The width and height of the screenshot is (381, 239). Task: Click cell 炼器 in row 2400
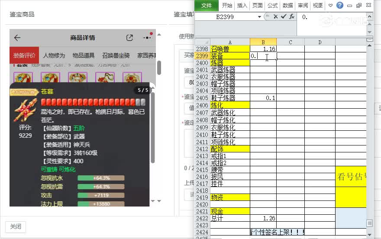pos(230,63)
